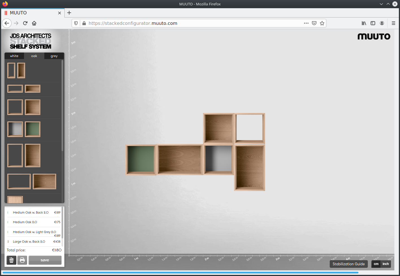Switch measurement units to inch
The width and height of the screenshot is (400, 276).
pos(386,264)
